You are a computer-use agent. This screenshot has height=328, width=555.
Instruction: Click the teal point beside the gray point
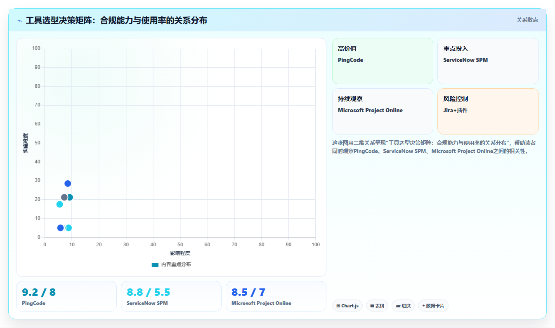tap(70, 197)
